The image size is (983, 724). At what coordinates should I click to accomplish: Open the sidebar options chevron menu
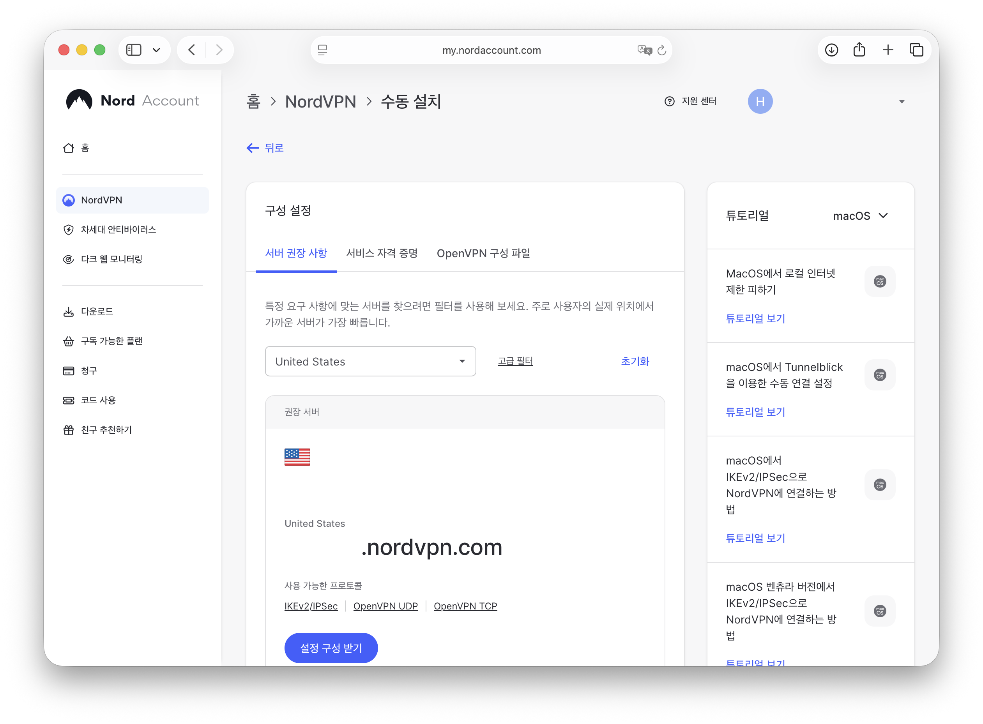(x=156, y=50)
